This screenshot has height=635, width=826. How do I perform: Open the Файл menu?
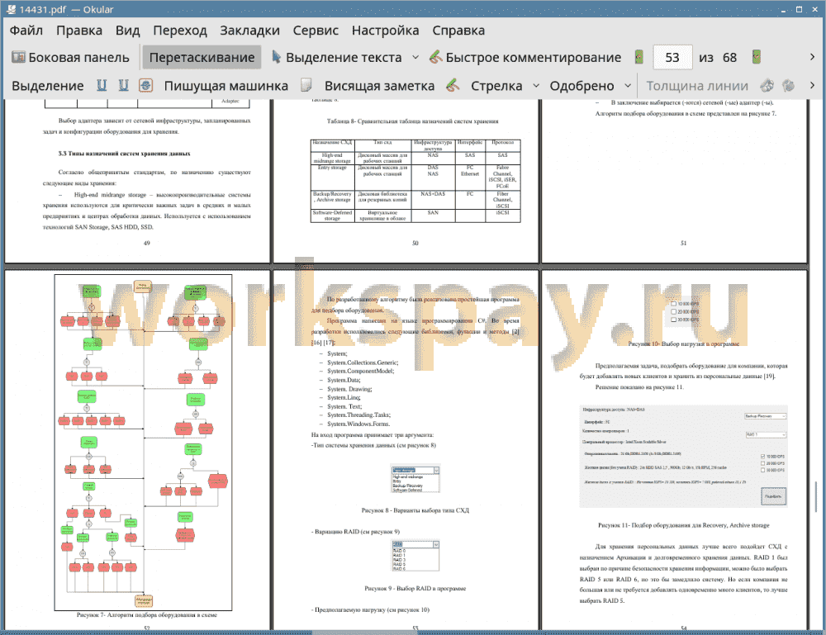pyautogui.click(x=26, y=31)
